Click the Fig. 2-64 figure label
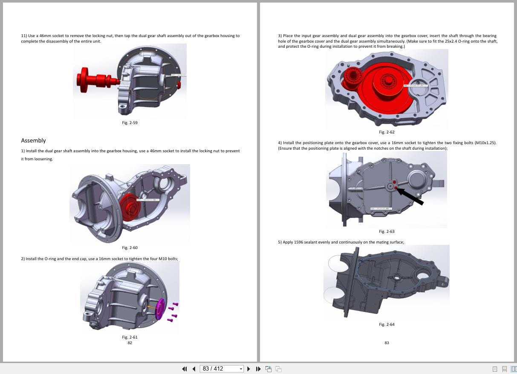 tap(386, 324)
